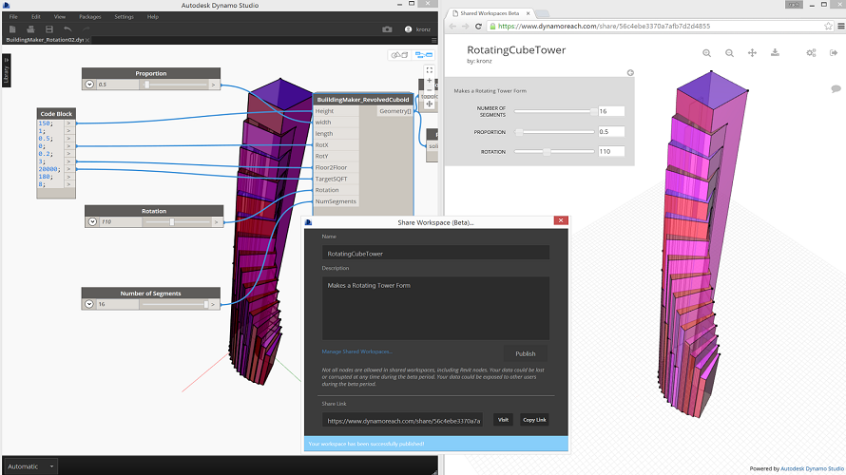Click the undo arrow in Dynamo toolbar

pos(67,29)
